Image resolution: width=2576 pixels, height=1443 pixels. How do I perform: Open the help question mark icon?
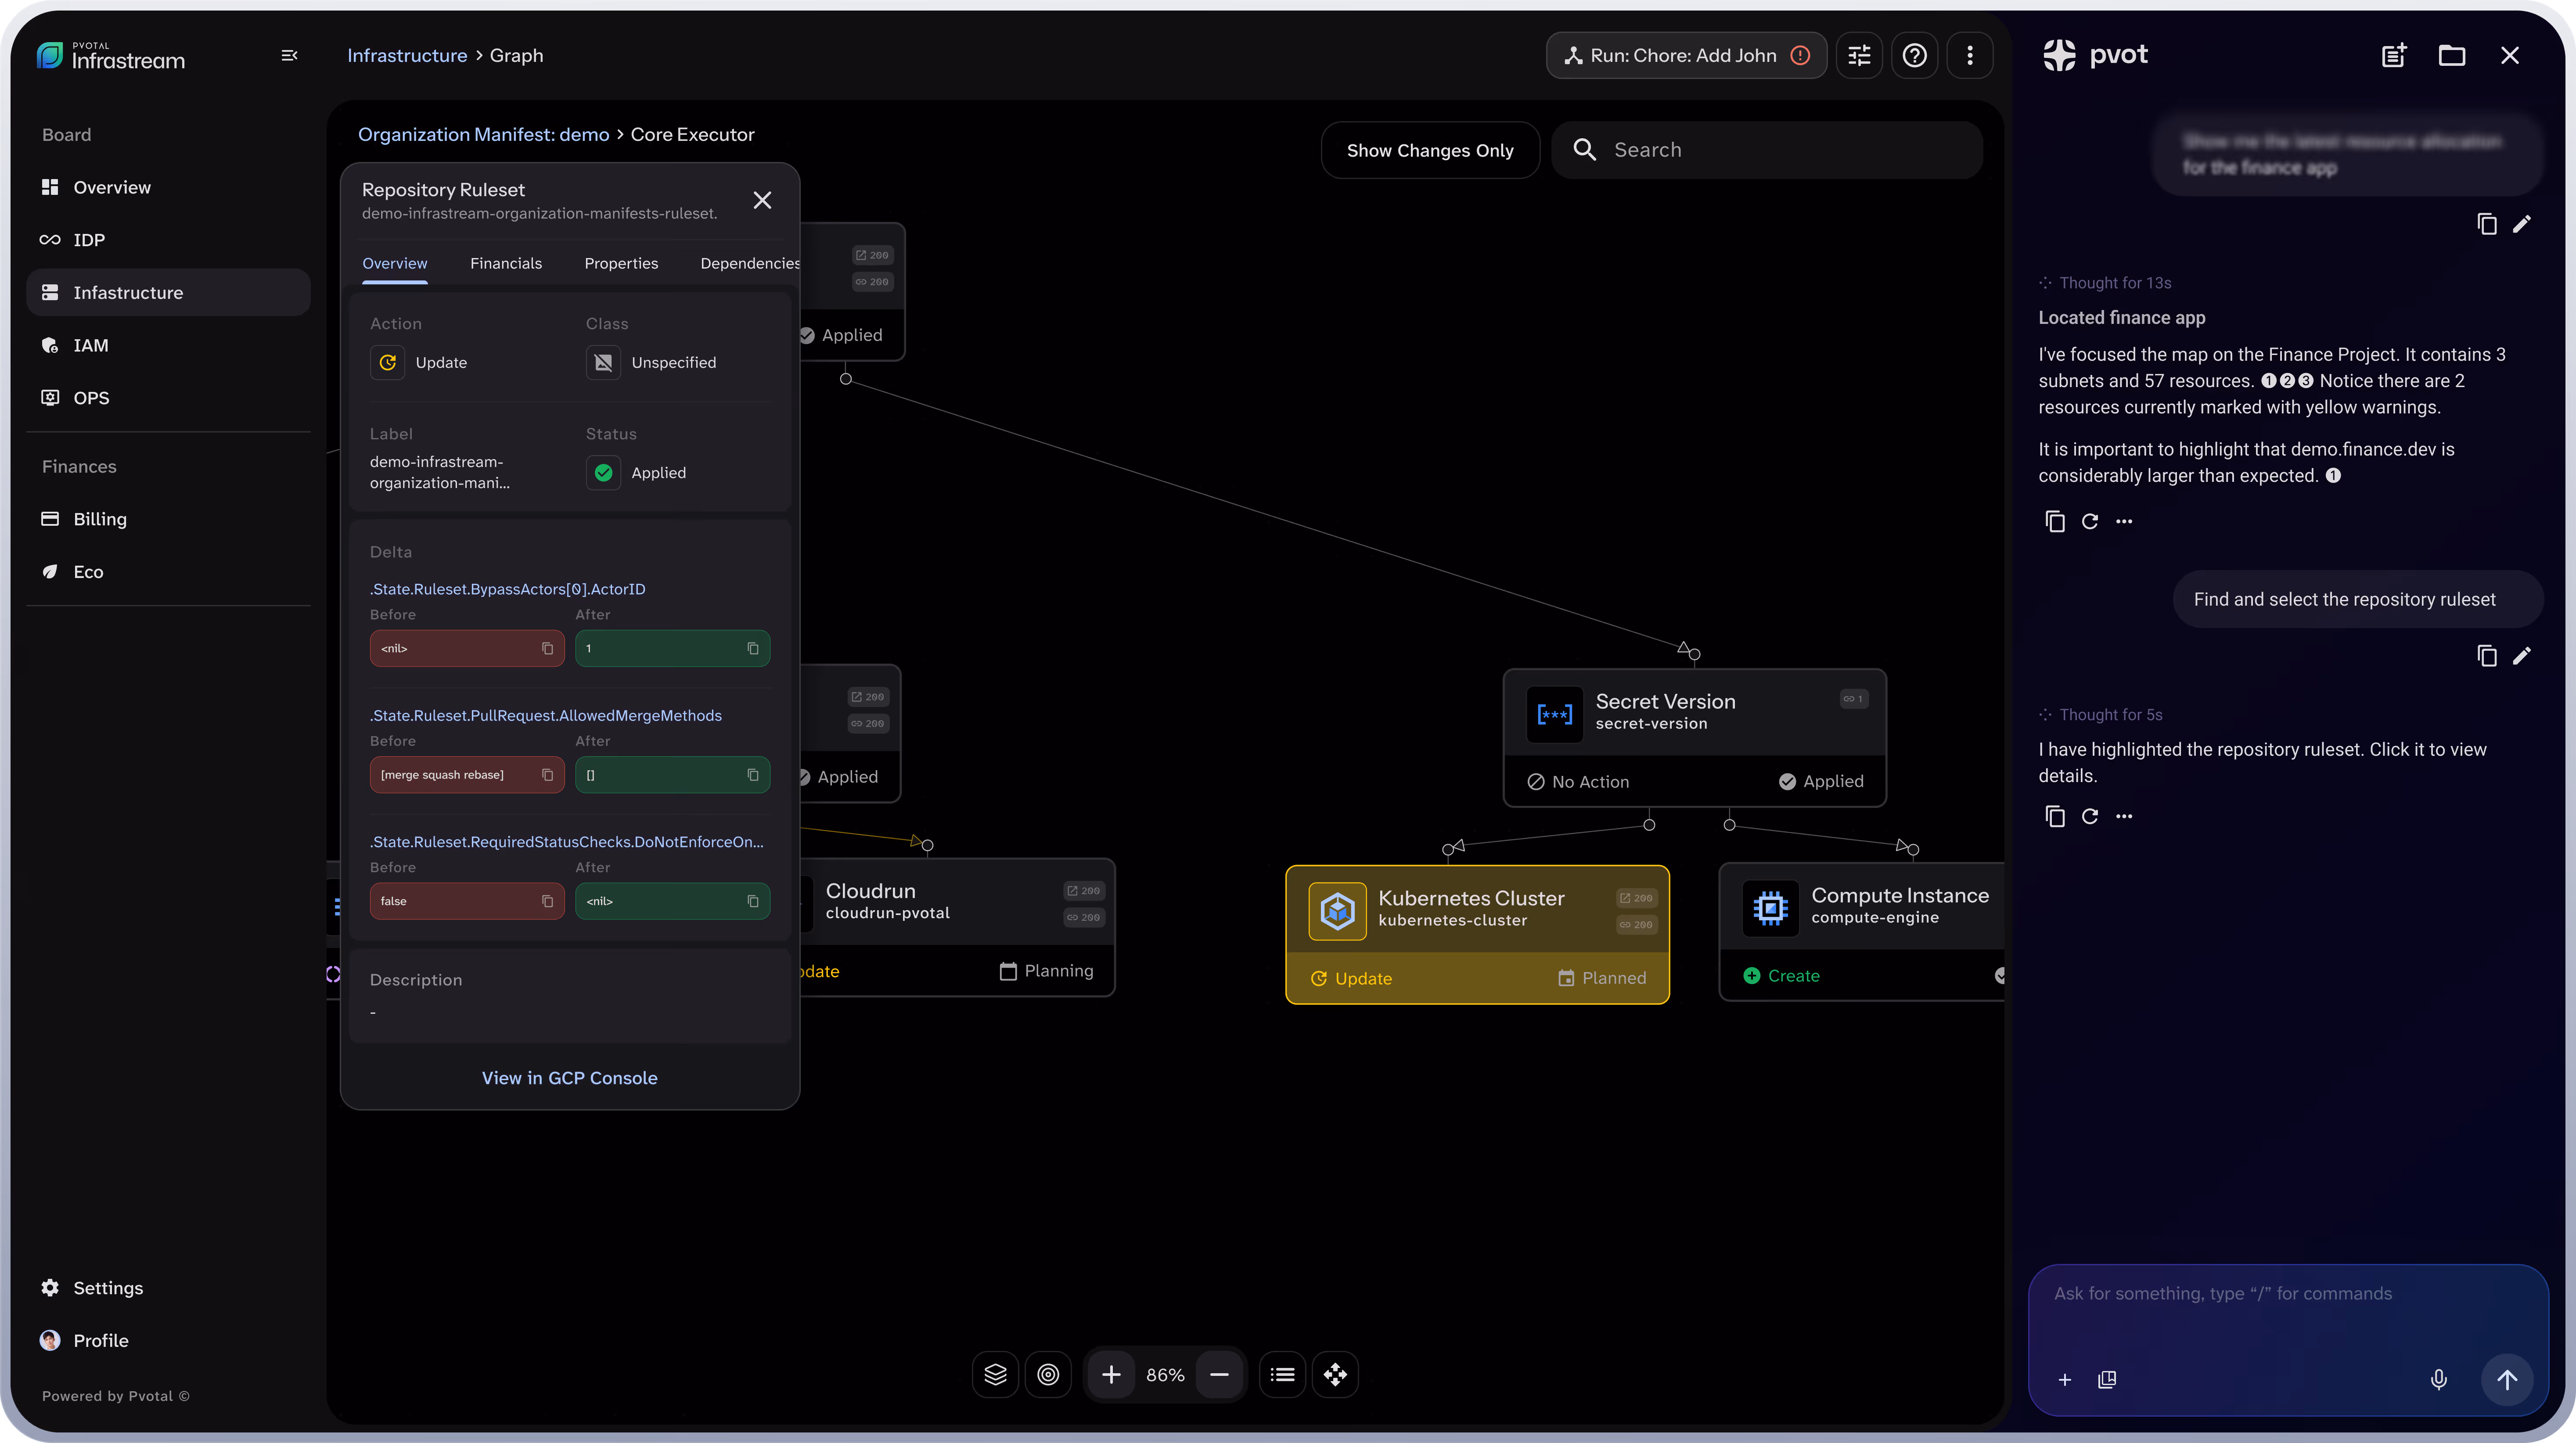point(1914,56)
